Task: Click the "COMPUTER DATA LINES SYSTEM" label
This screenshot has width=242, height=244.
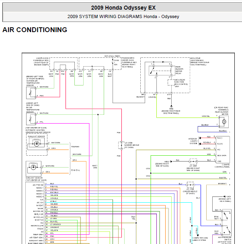Action: [200, 239]
